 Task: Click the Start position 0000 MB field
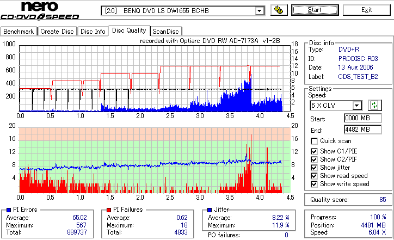tap(362, 118)
